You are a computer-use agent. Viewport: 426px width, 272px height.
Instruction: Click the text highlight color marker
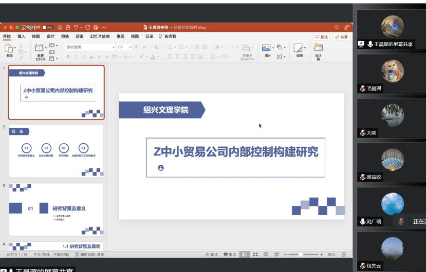[141, 56]
